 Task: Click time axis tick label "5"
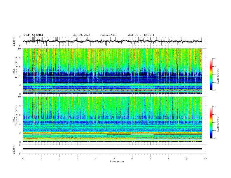(114, 159)
